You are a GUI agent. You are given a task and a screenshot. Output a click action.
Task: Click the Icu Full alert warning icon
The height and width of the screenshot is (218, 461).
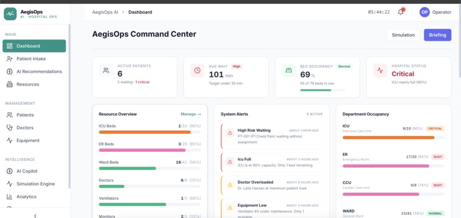(x=230, y=162)
